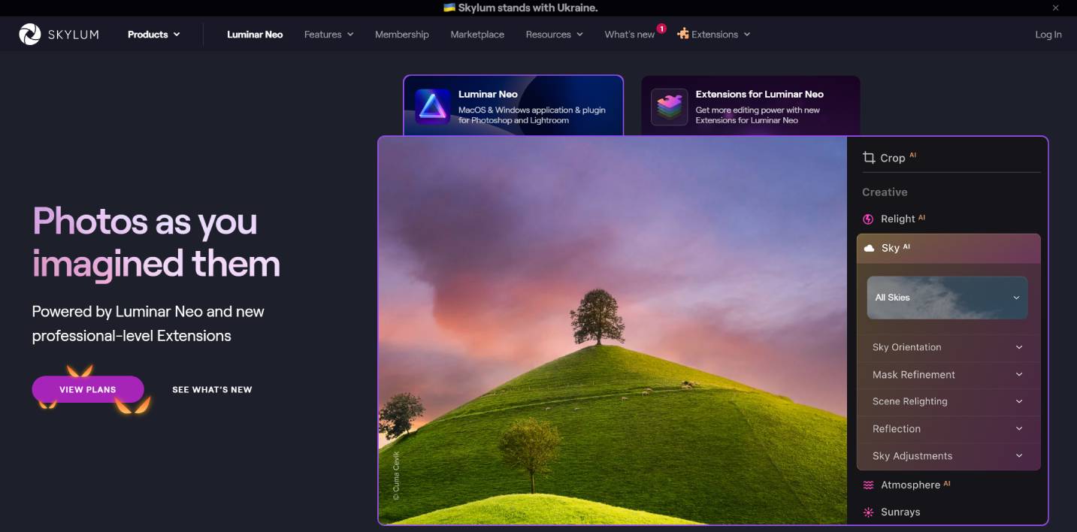Open the All Skies dropdown
This screenshot has height=532, width=1077.
pos(947,298)
